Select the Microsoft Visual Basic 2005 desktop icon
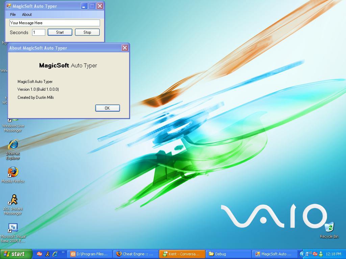Screen dimensions: 346x259 13,233
